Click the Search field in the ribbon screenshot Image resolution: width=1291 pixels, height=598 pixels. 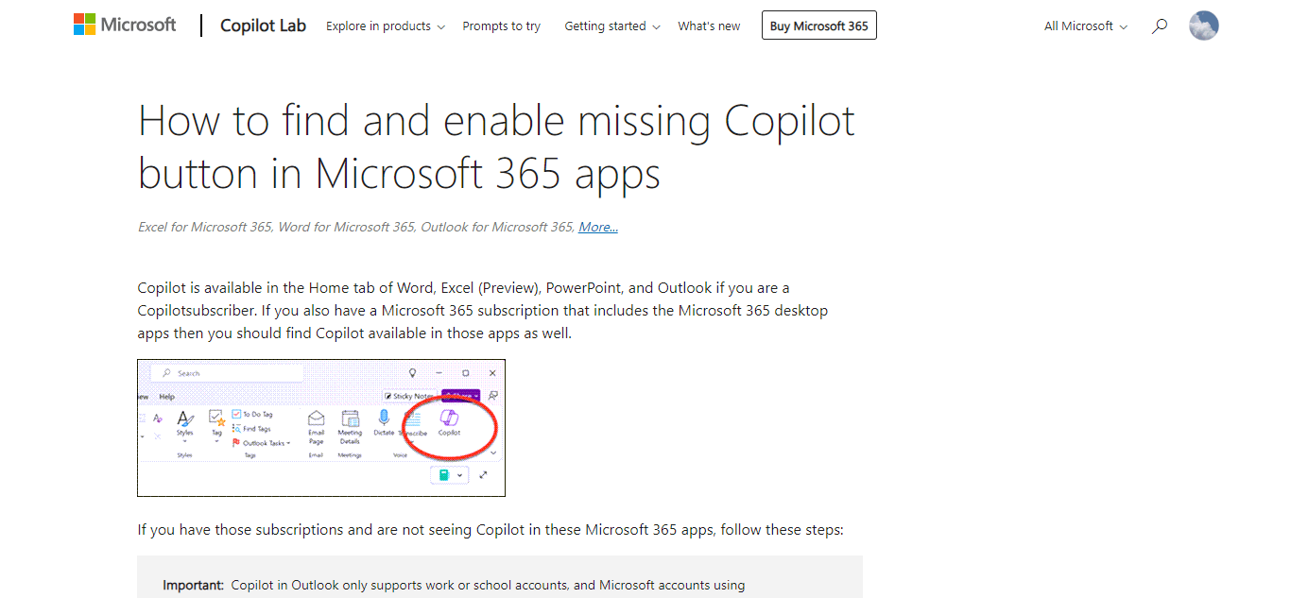click(227, 373)
